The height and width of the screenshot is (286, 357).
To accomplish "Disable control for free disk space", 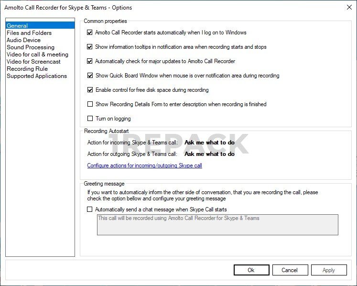I will pos(90,90).
